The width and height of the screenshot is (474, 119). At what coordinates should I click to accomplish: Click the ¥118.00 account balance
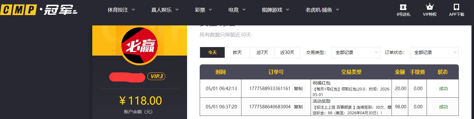[141, 101]
